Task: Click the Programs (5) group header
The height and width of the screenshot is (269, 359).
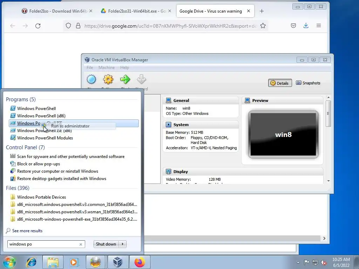Action: (21, 99)
